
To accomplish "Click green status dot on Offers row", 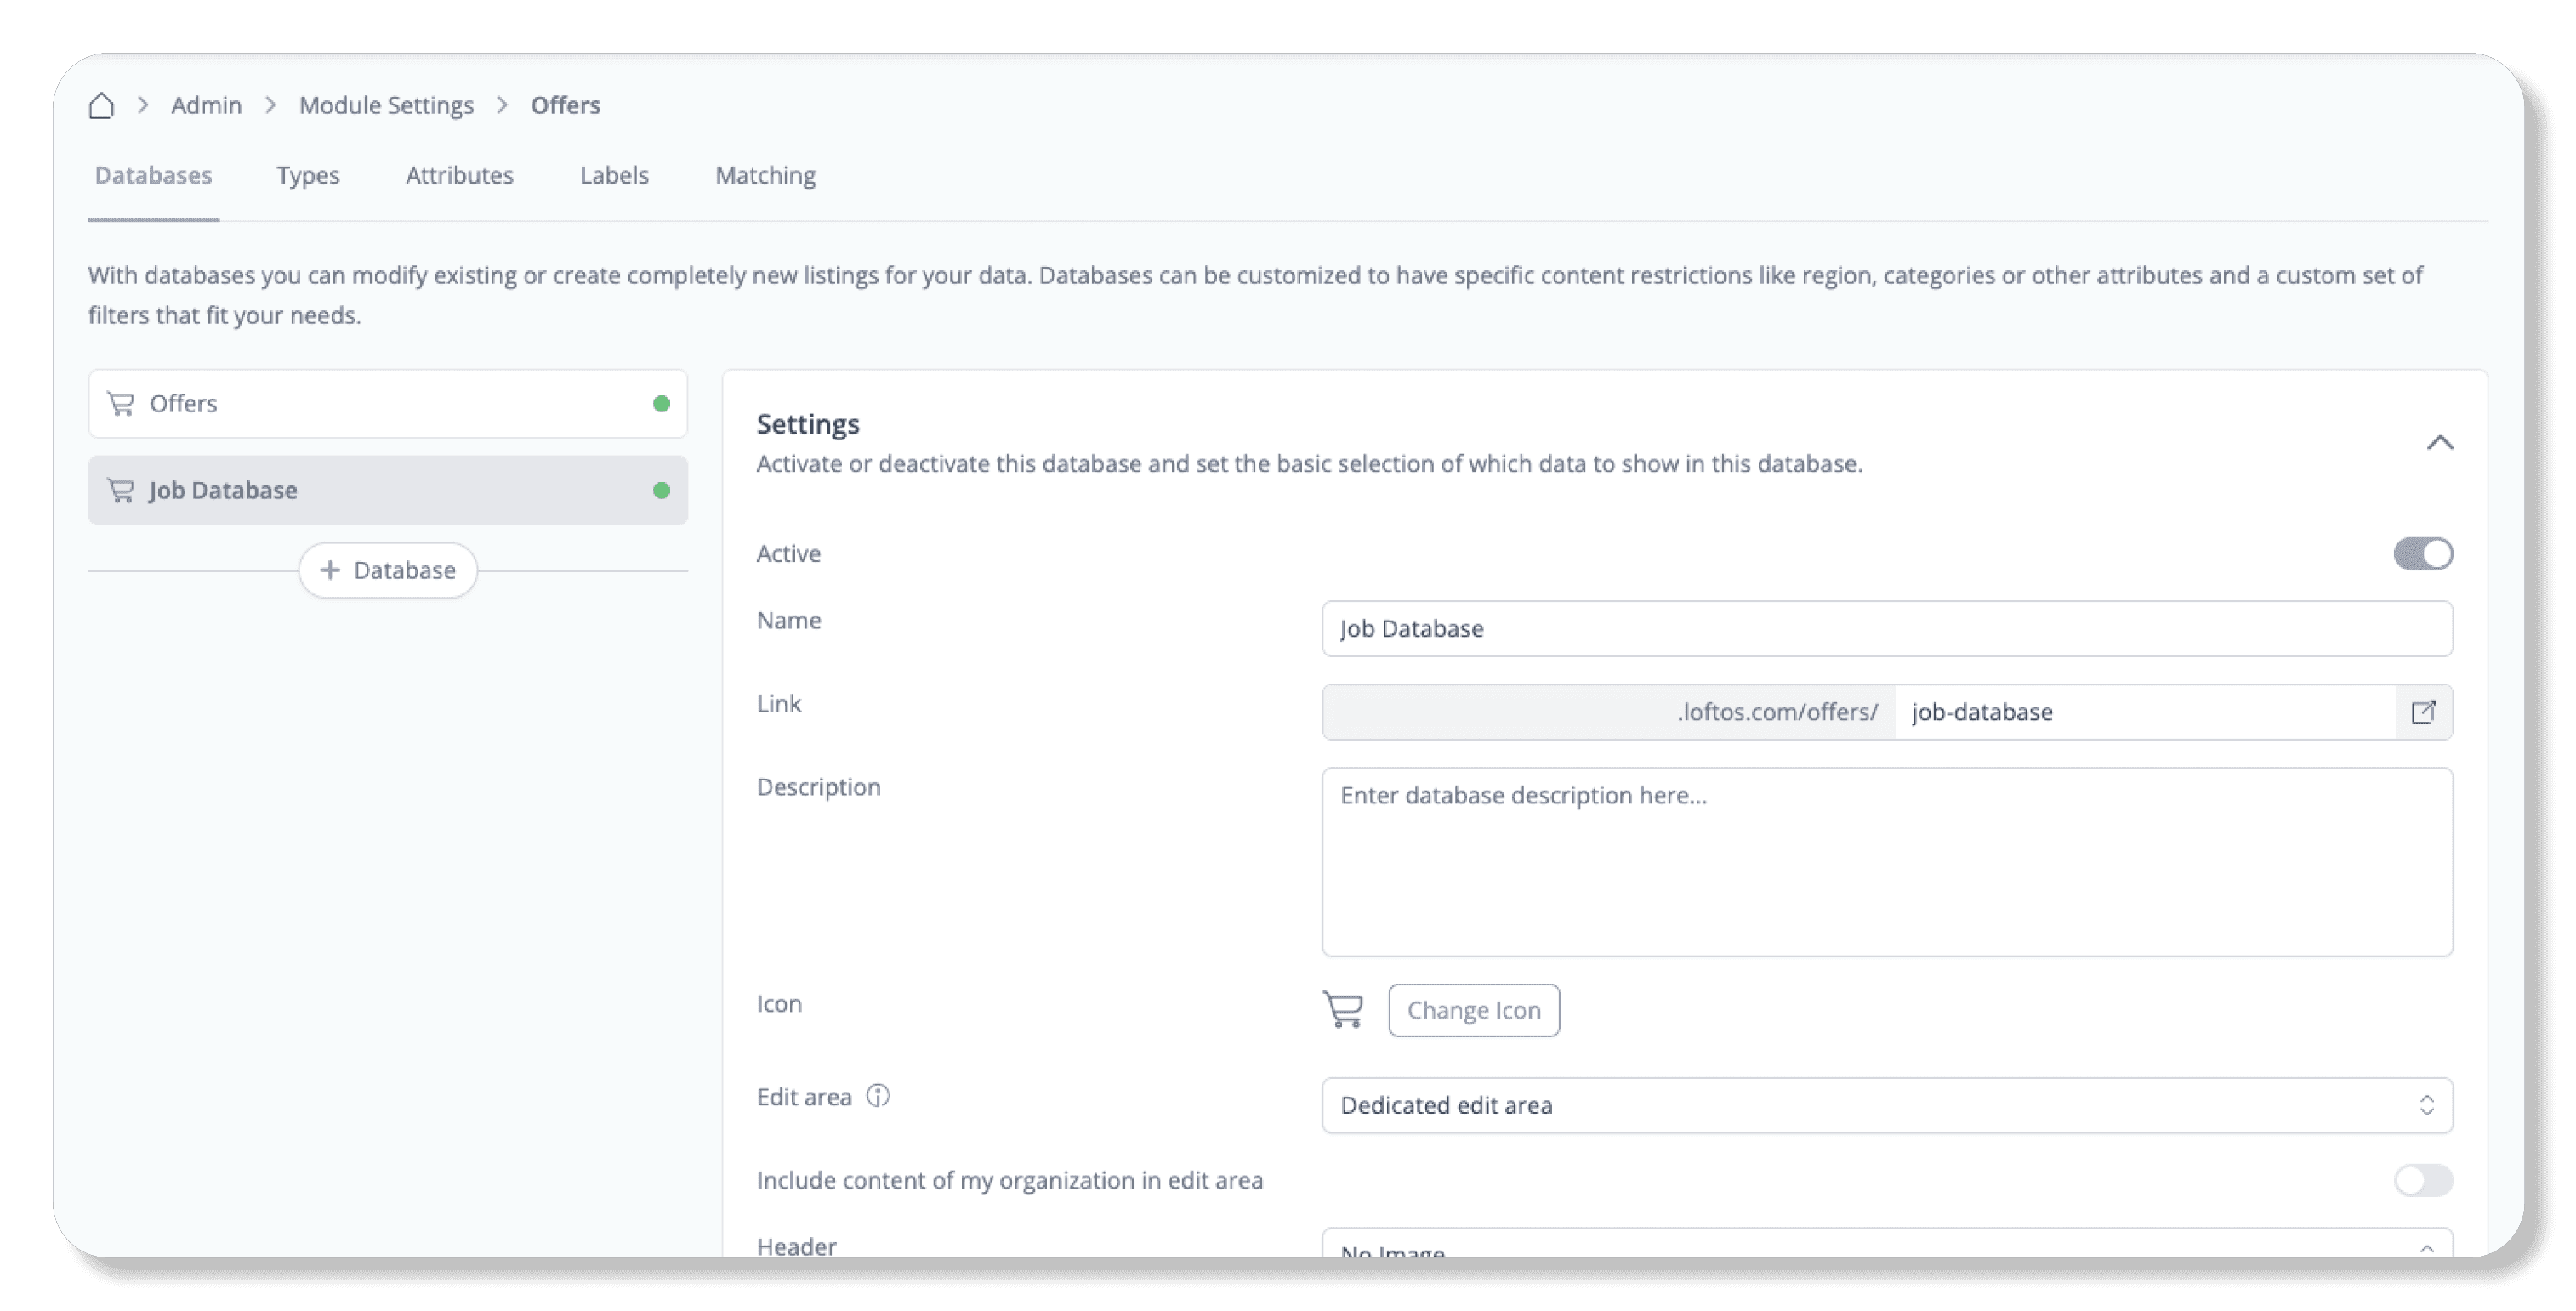I will pyautogui.click(x=661, y=404).
